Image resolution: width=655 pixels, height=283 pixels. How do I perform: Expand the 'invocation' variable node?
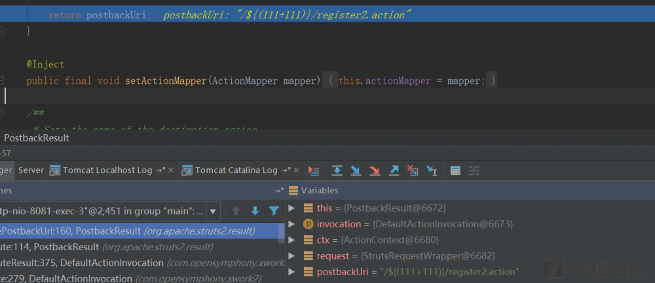[291, 224]
